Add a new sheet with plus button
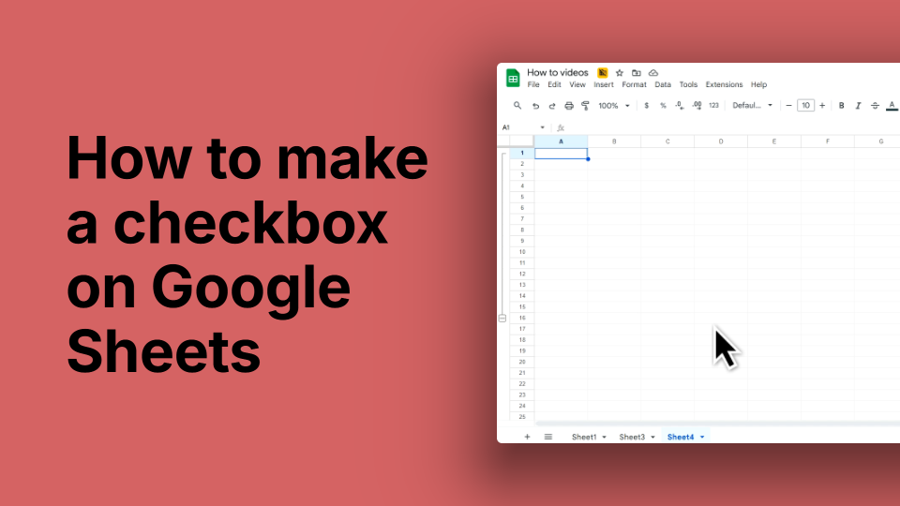The width and height of the screenshot is (900, 506). click(x=527, y=437)
